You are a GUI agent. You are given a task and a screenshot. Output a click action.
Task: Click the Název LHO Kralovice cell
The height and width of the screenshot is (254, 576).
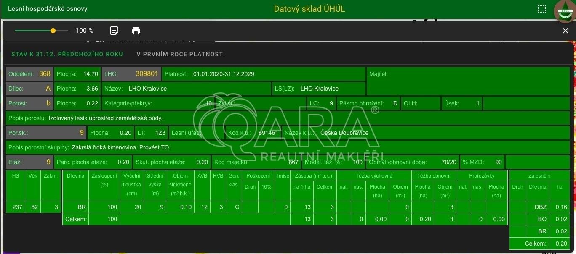tap(187, 89)
